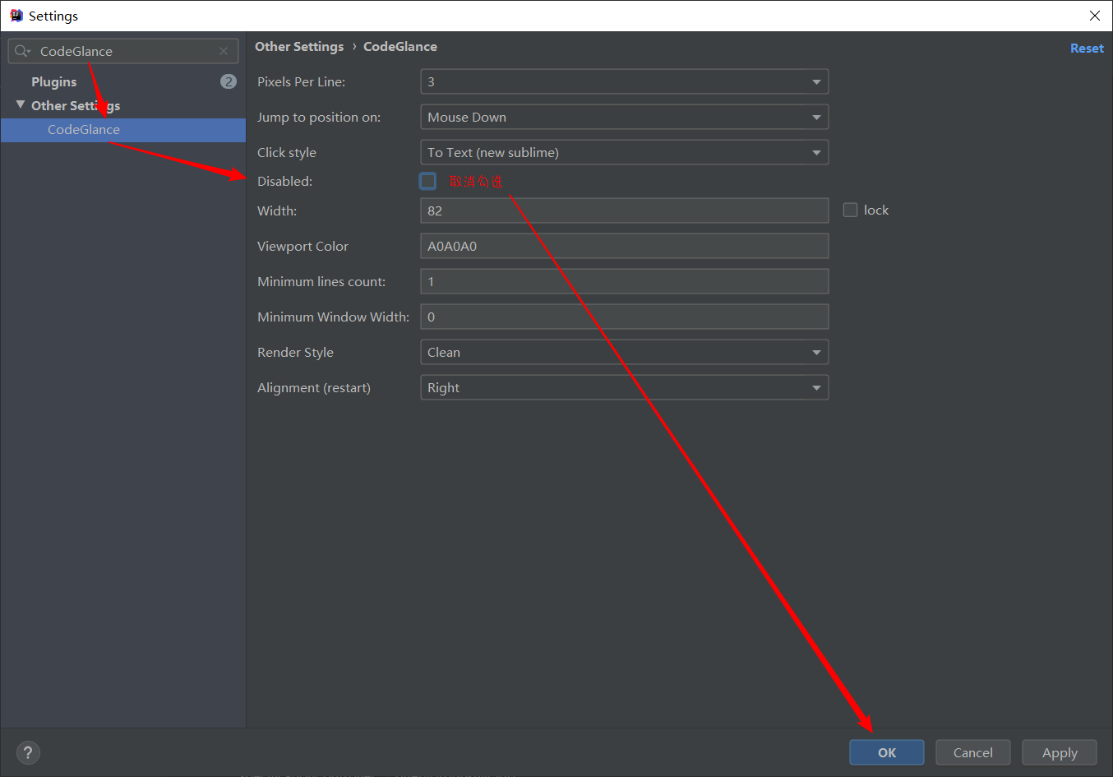The height and width of the screenshot is (777, 1113).
Task: Click the settings search field
Action: [123, 51]
